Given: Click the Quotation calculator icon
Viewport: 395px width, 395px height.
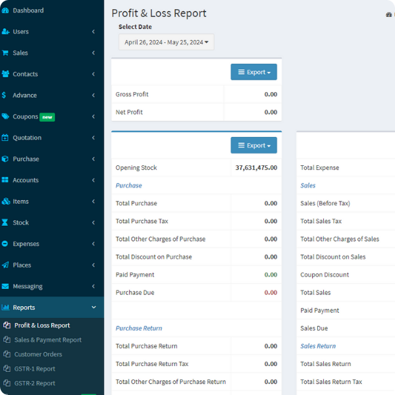Looking at the screenshot, I should coord(6,138).
